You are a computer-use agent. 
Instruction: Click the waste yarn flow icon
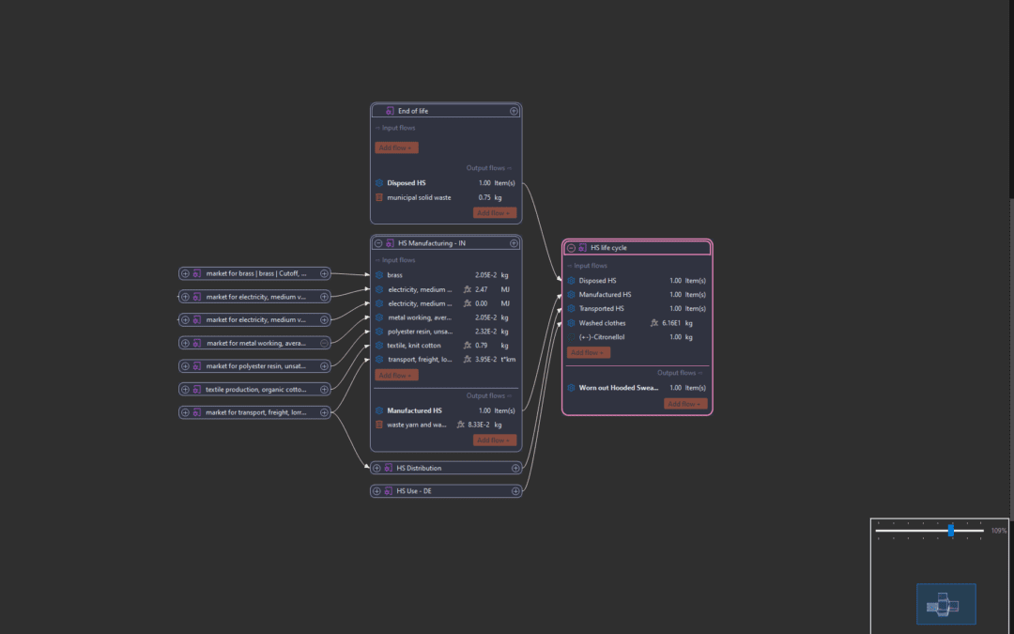379,425
